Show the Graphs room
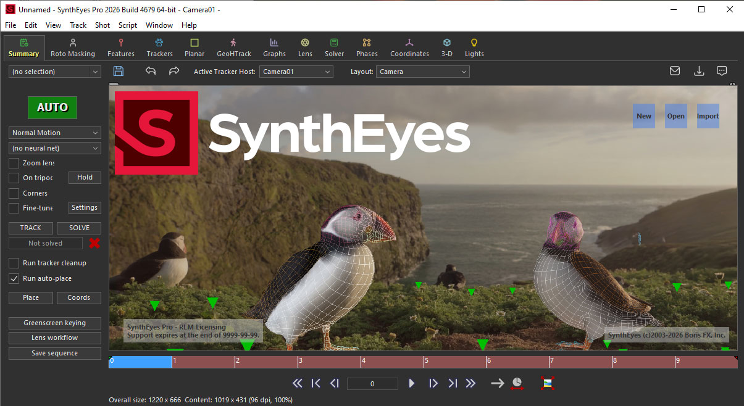This screenshot has height=406, width=744. click(x=274, y=48)
